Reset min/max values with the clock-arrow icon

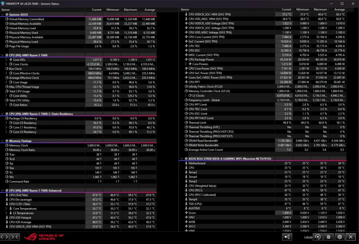pyautogui.click(x=318, y=237)
